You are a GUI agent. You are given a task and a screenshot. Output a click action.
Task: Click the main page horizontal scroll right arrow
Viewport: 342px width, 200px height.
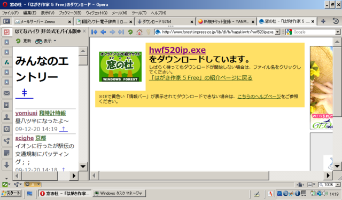(328, 175)
